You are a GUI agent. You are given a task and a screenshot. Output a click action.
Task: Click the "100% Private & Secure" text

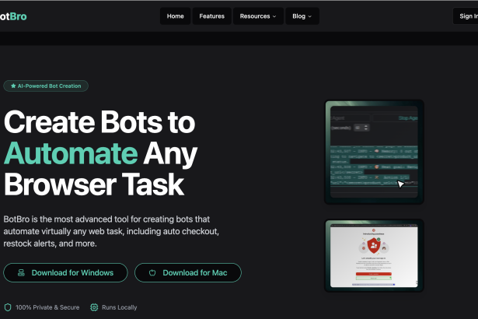47,307
